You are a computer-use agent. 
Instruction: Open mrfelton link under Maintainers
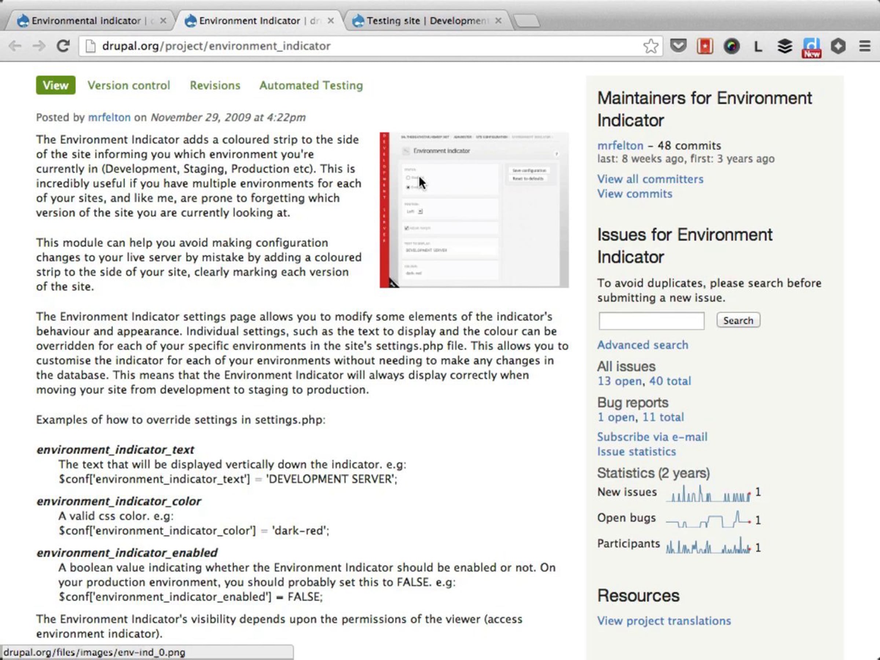coord(620,146)
